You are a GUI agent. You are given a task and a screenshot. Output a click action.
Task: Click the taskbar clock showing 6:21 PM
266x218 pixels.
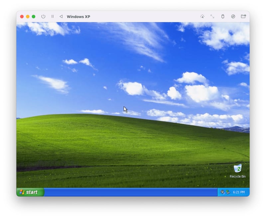239,192
